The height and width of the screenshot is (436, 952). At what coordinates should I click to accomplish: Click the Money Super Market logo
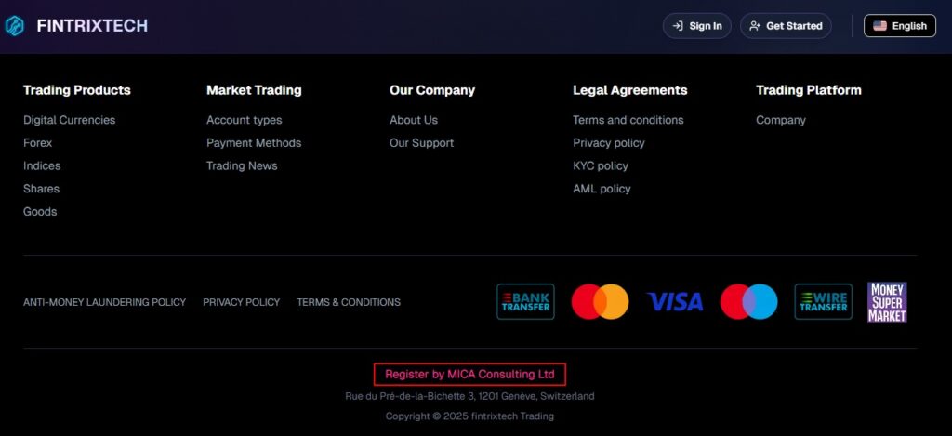(887, 302)
